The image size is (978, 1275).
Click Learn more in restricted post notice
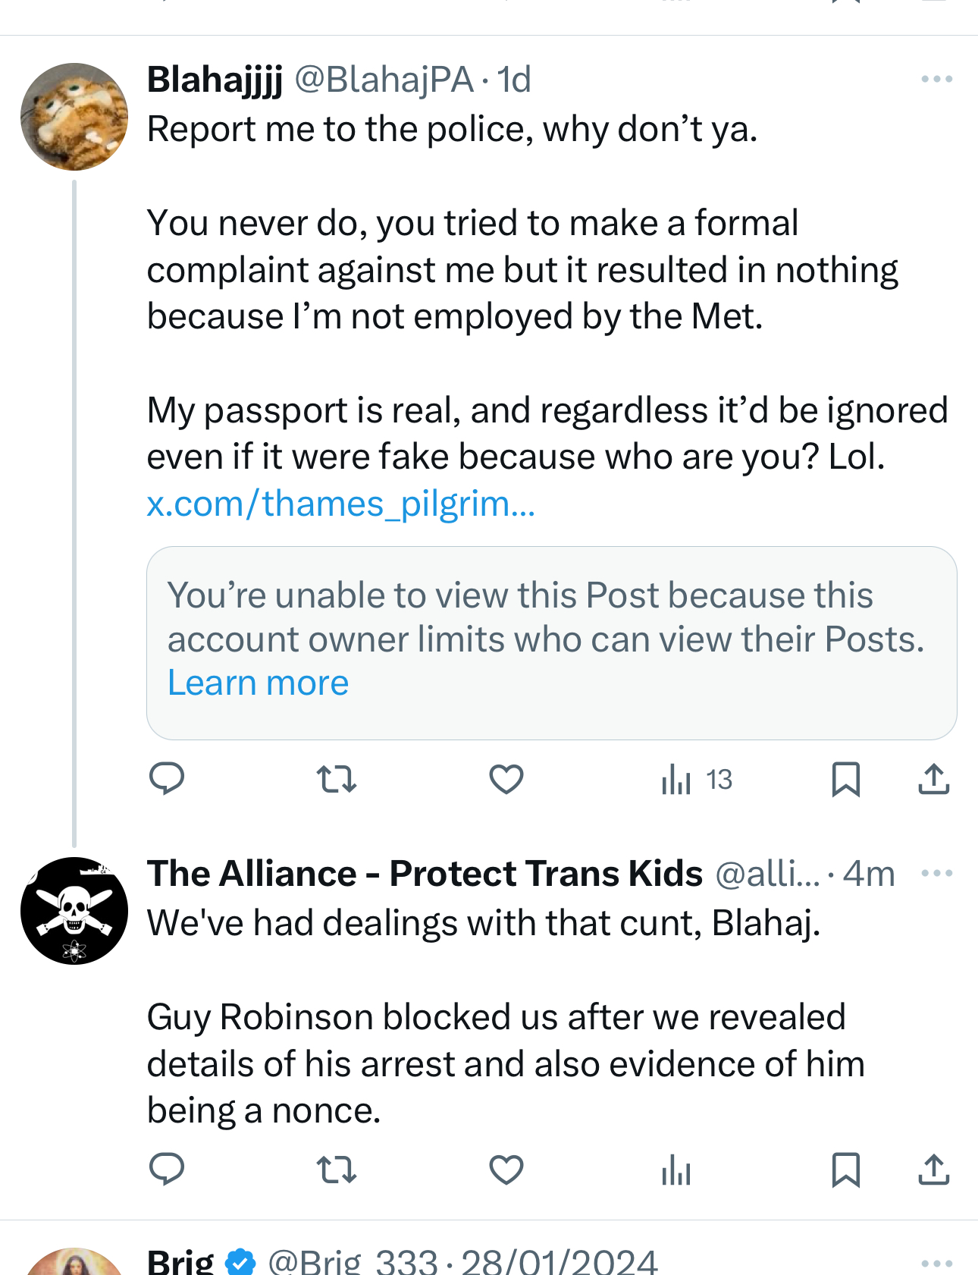coord(258,683)
